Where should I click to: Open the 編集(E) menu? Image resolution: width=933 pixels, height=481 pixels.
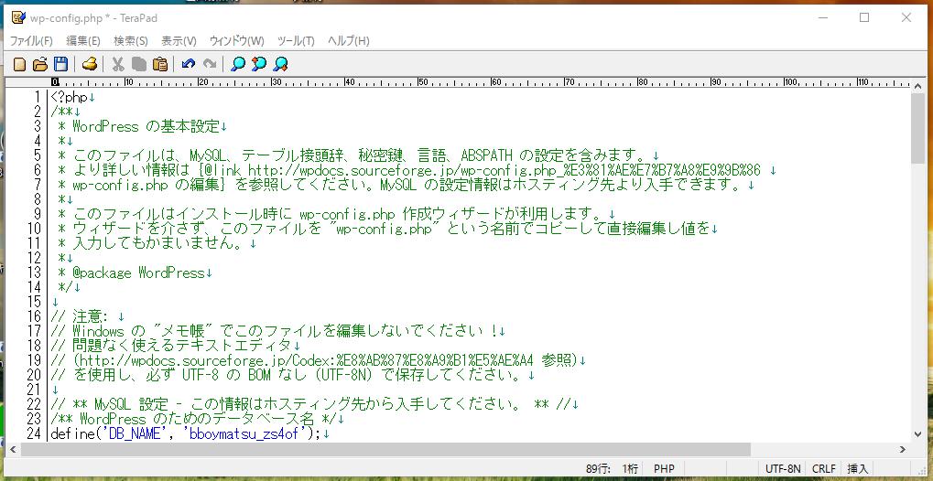[83, 41]
